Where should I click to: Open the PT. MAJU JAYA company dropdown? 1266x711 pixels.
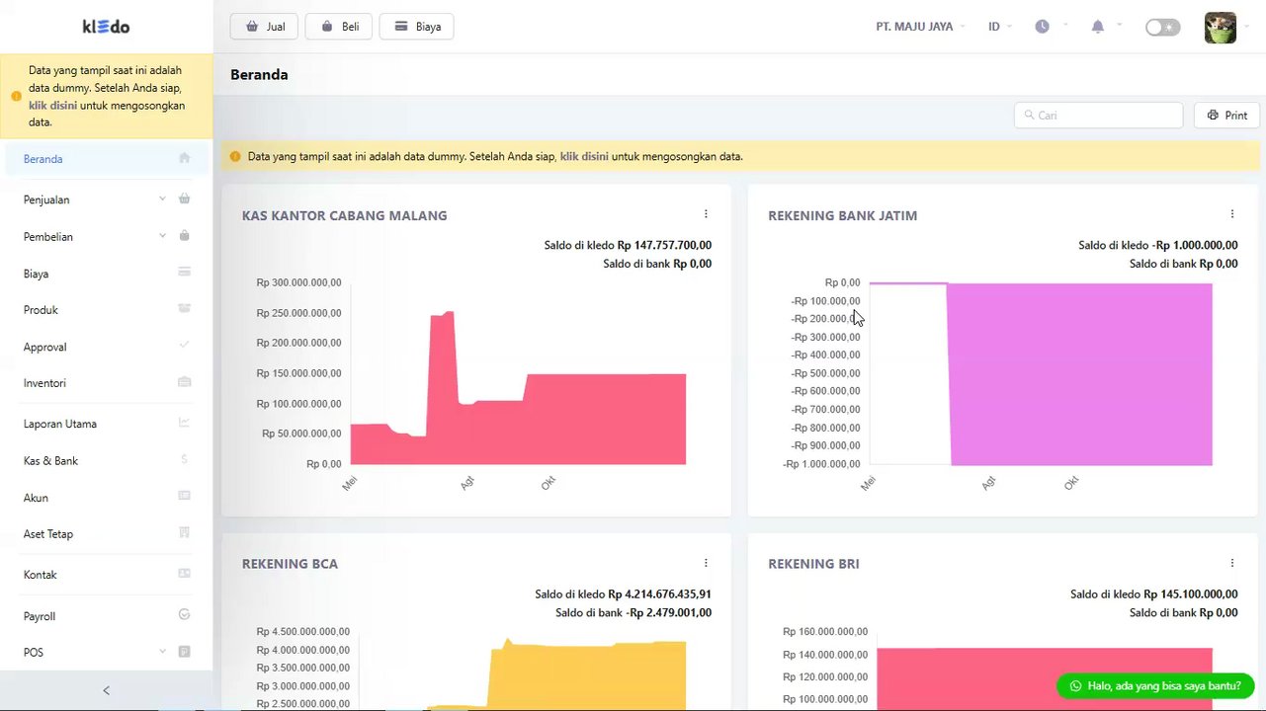coord(920,27)
